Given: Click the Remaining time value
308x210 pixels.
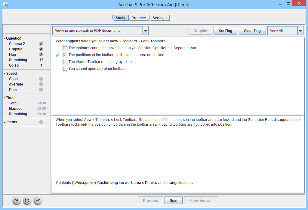Looking at the screenshot, I should click(x=41, y=114).
